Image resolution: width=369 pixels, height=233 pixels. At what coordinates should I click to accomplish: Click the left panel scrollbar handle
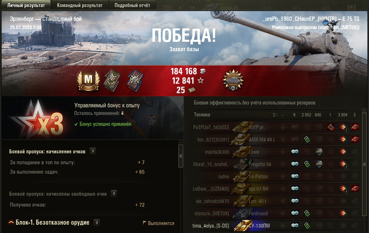[x=181, y=156]
